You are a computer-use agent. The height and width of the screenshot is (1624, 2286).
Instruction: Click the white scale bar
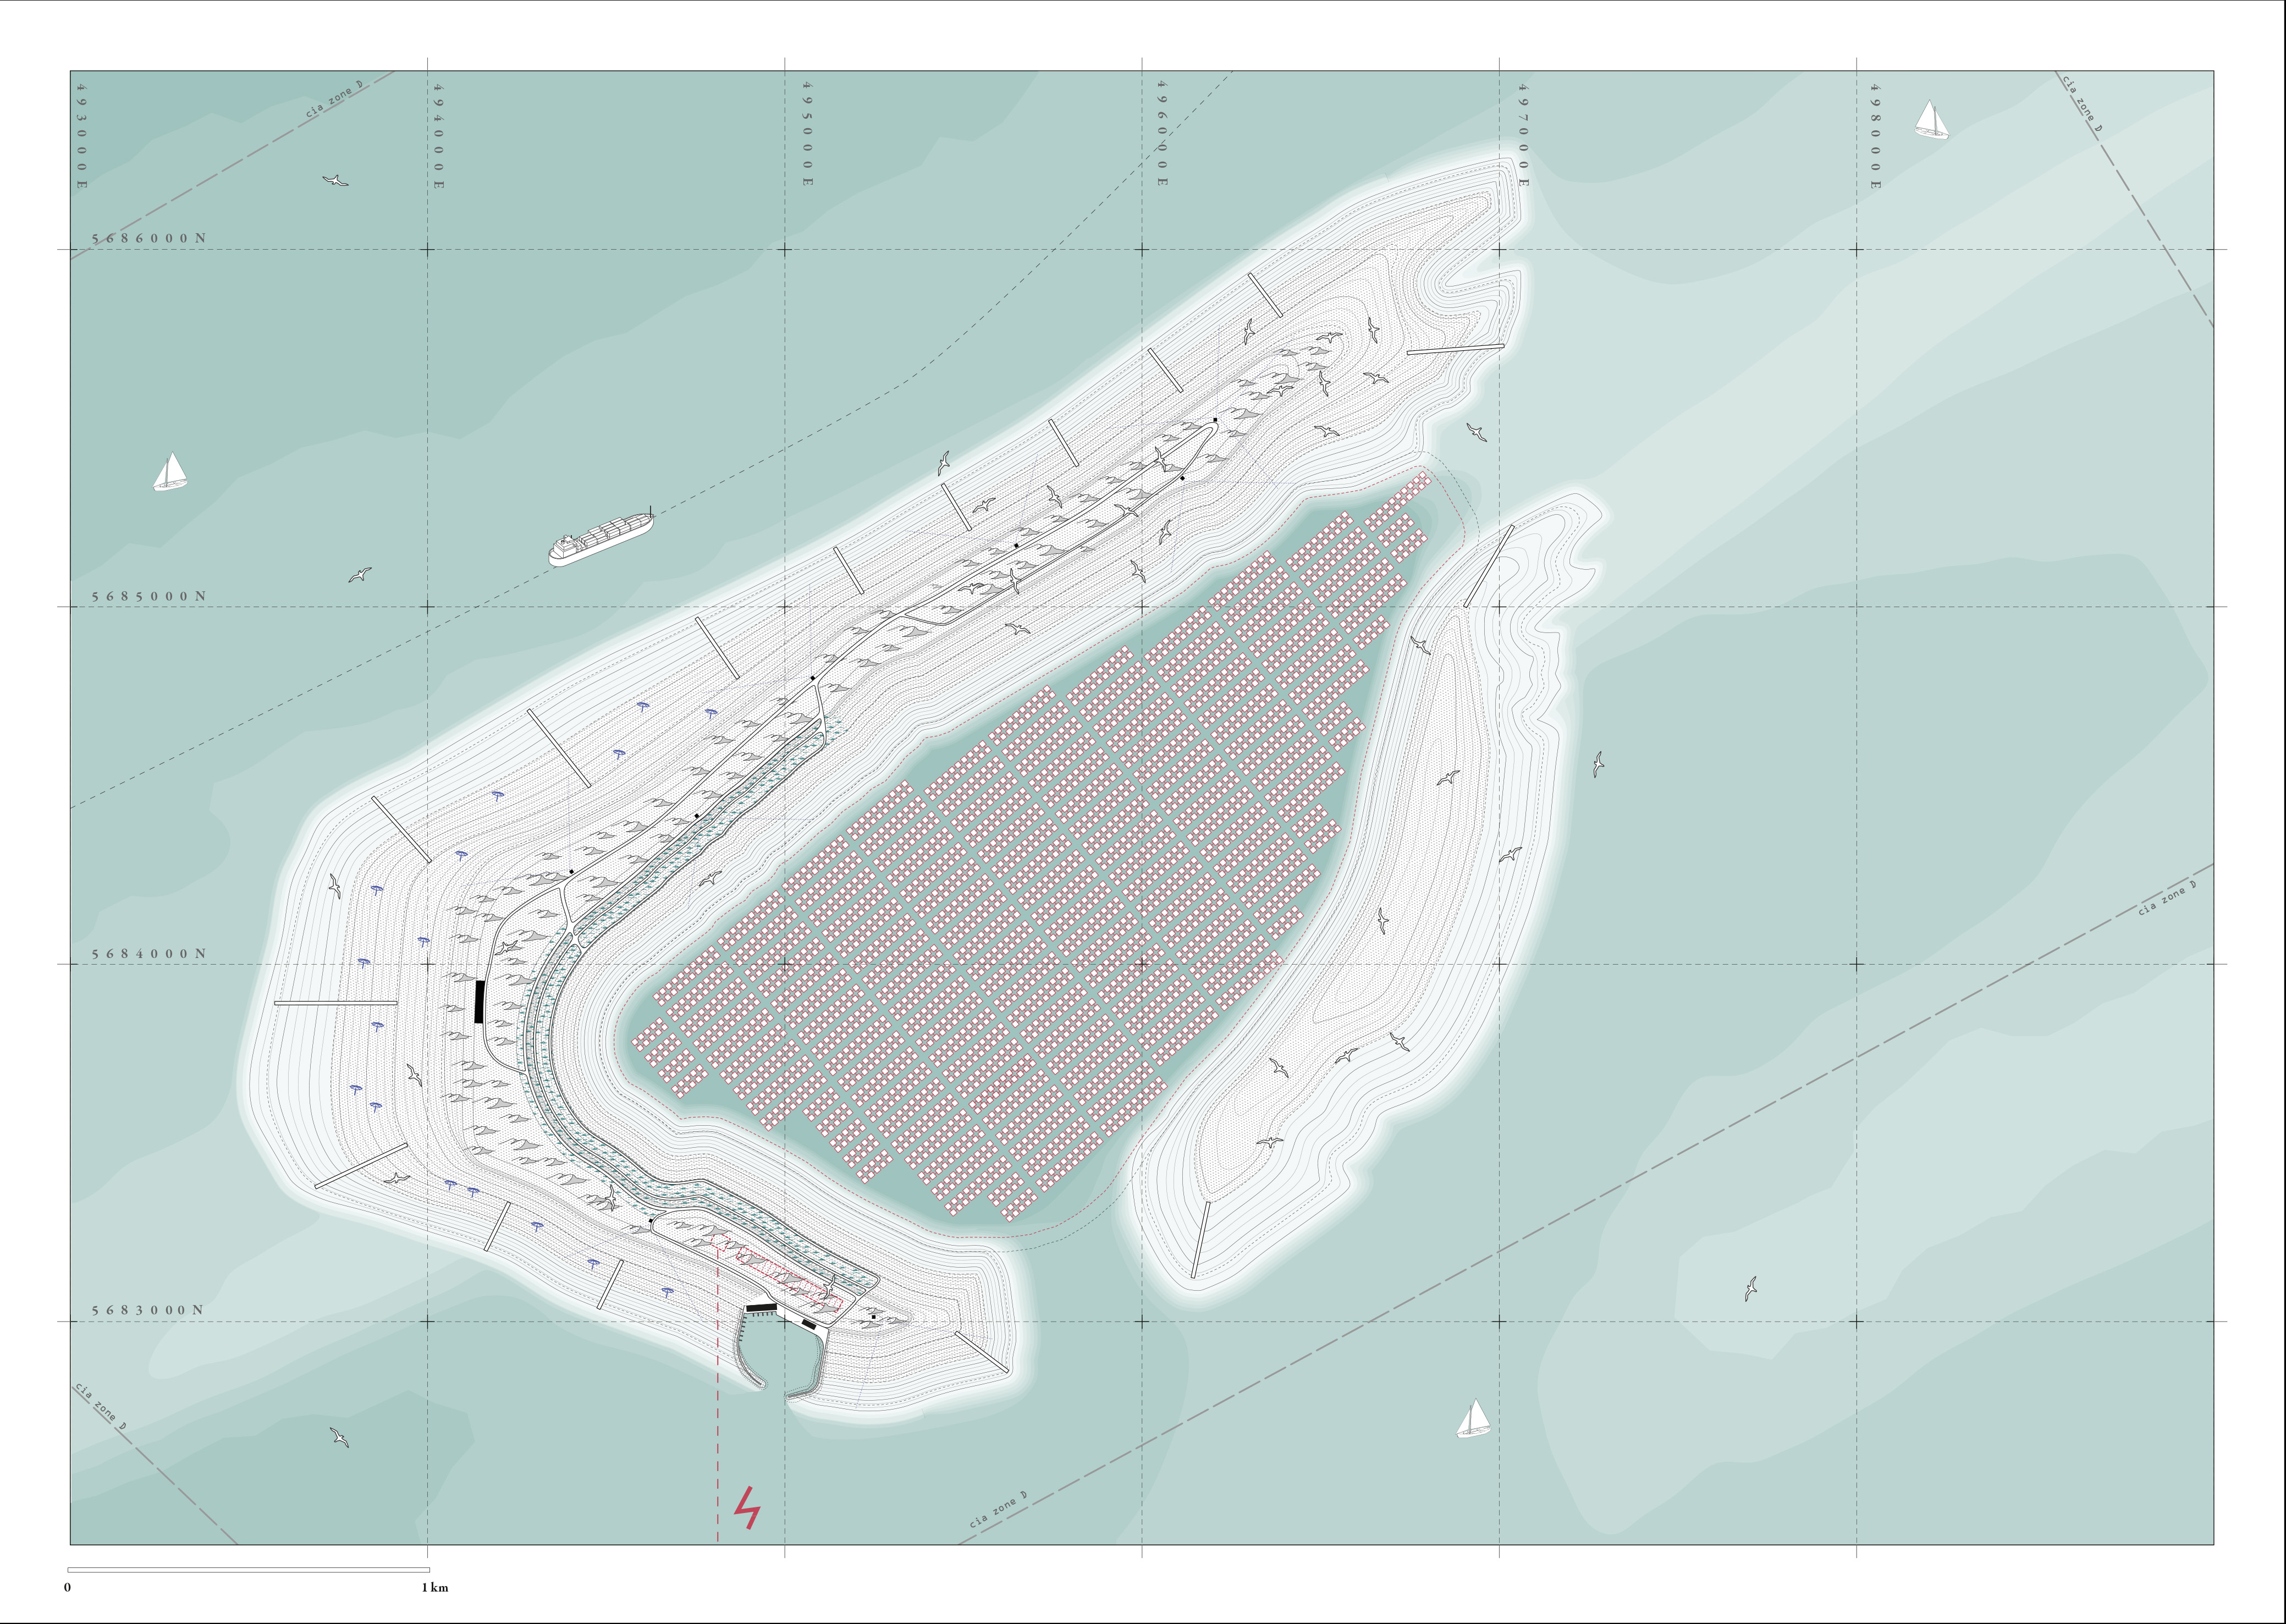click(x=248, y=1570)
